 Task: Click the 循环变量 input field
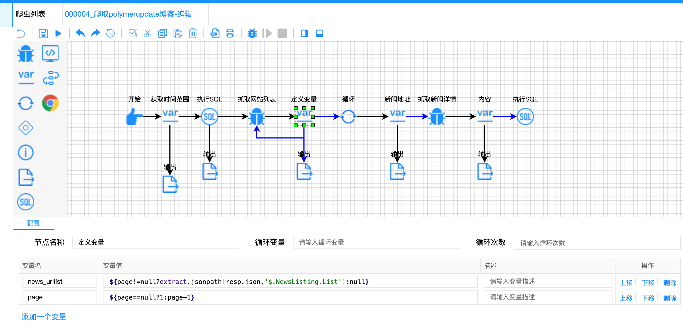[376, 242]
